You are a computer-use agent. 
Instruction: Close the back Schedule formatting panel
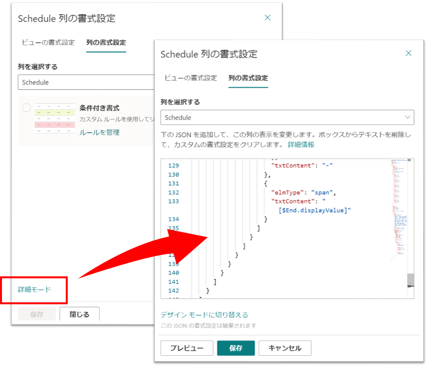tap(267, 18)
